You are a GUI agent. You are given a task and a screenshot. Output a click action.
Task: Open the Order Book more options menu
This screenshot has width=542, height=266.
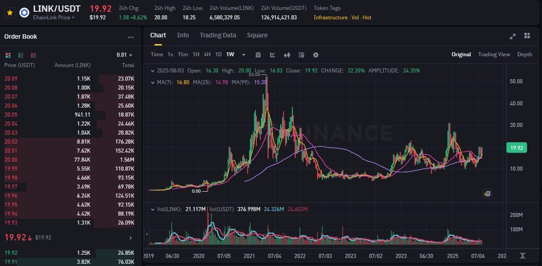pos(131,37)
